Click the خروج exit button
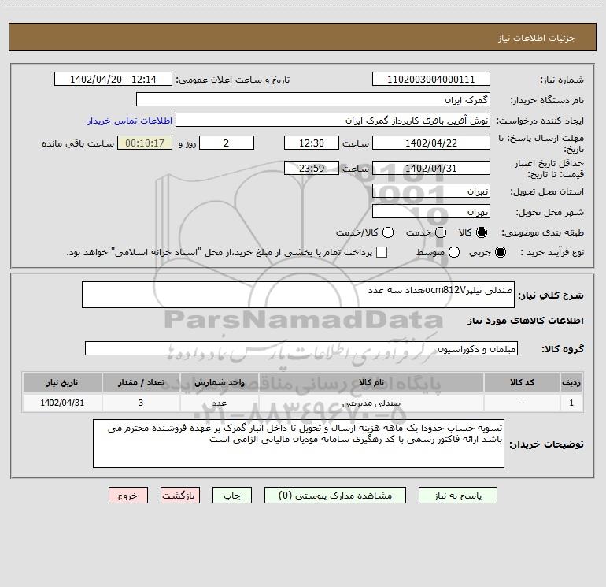Screen dimensions: 606x587 click(128, 496)
